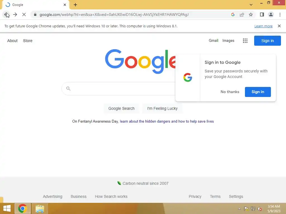This screenshot has height=214, width=286.
Task: Toggle the browser side panel icon
Action: tap(262, 14)
